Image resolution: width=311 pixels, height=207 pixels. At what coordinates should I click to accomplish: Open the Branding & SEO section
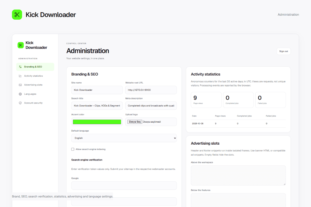click(x=35, y=67)
